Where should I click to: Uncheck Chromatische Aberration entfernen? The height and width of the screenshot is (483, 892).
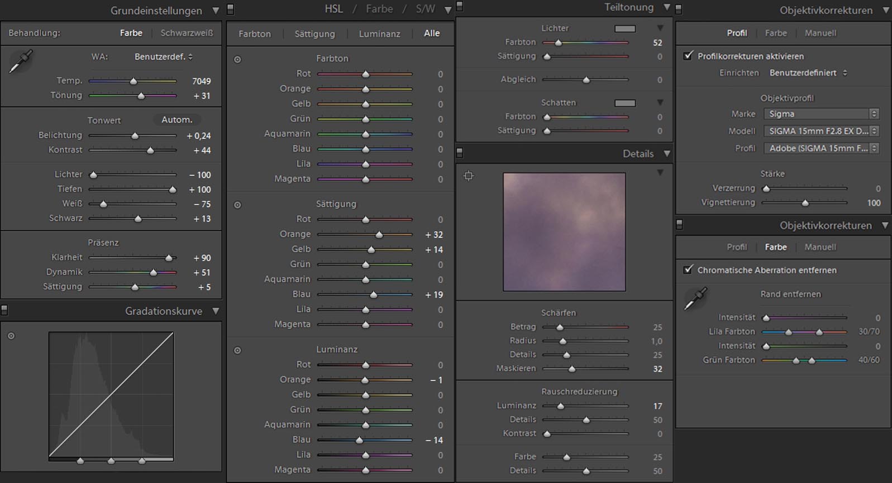pos(688,270)
